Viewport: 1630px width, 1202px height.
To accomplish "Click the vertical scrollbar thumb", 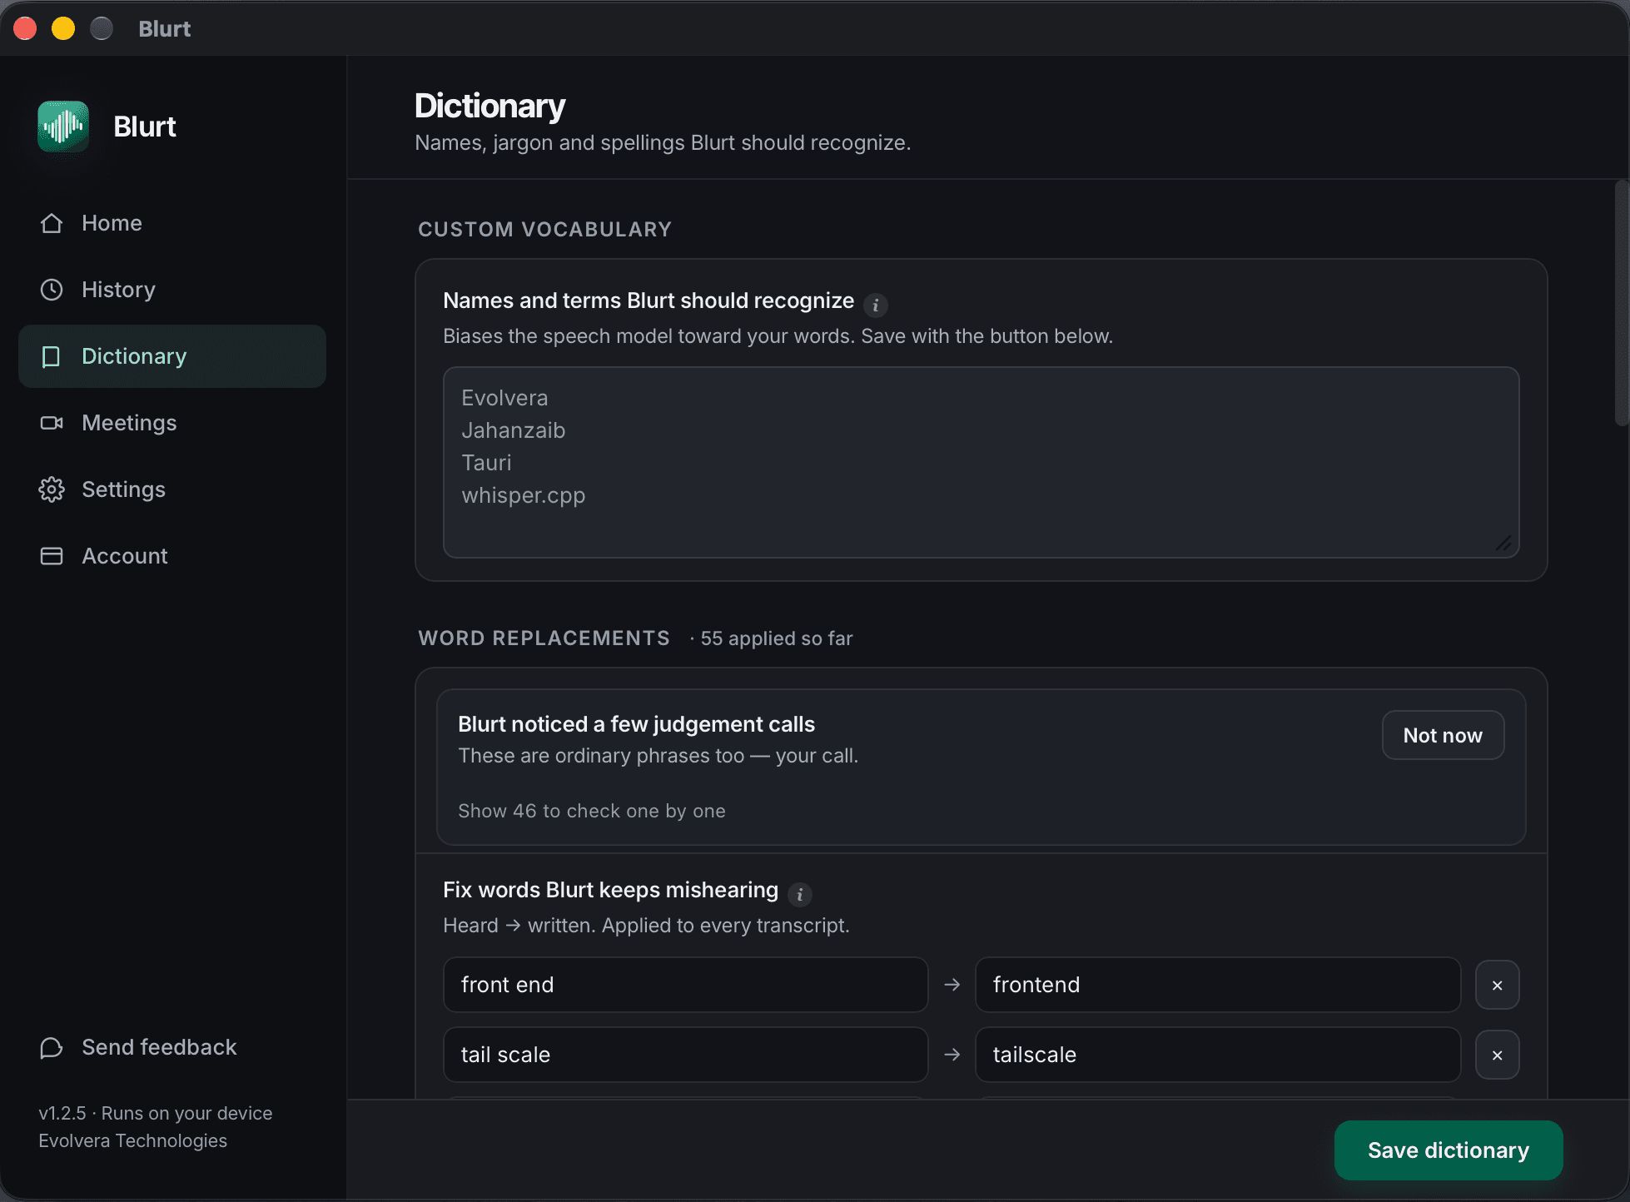I will [x=1621, y=304].
